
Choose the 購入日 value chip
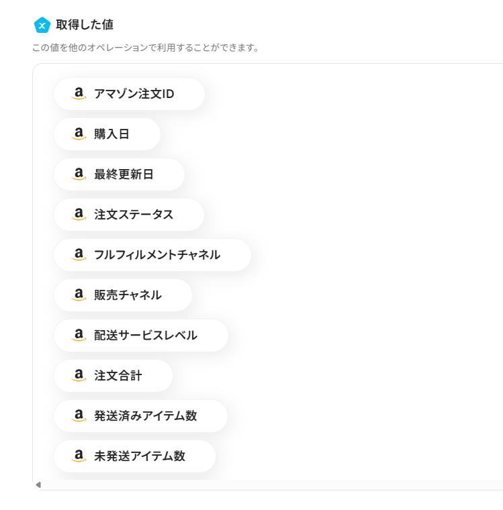pyautogui.click(x=111, y=134)
